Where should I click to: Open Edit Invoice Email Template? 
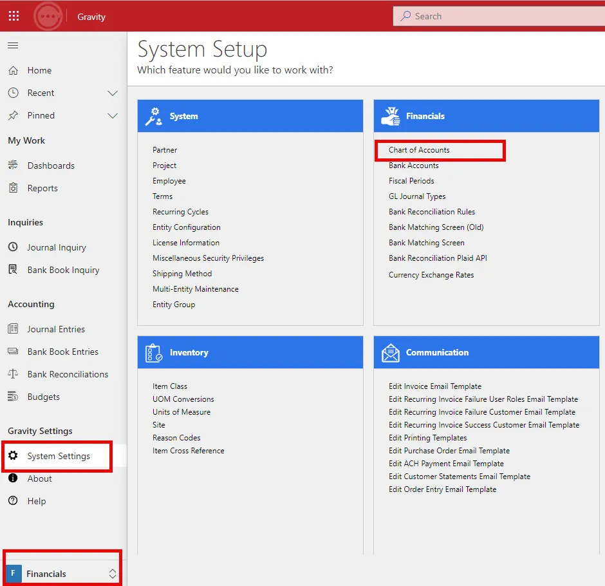point(435,386)
